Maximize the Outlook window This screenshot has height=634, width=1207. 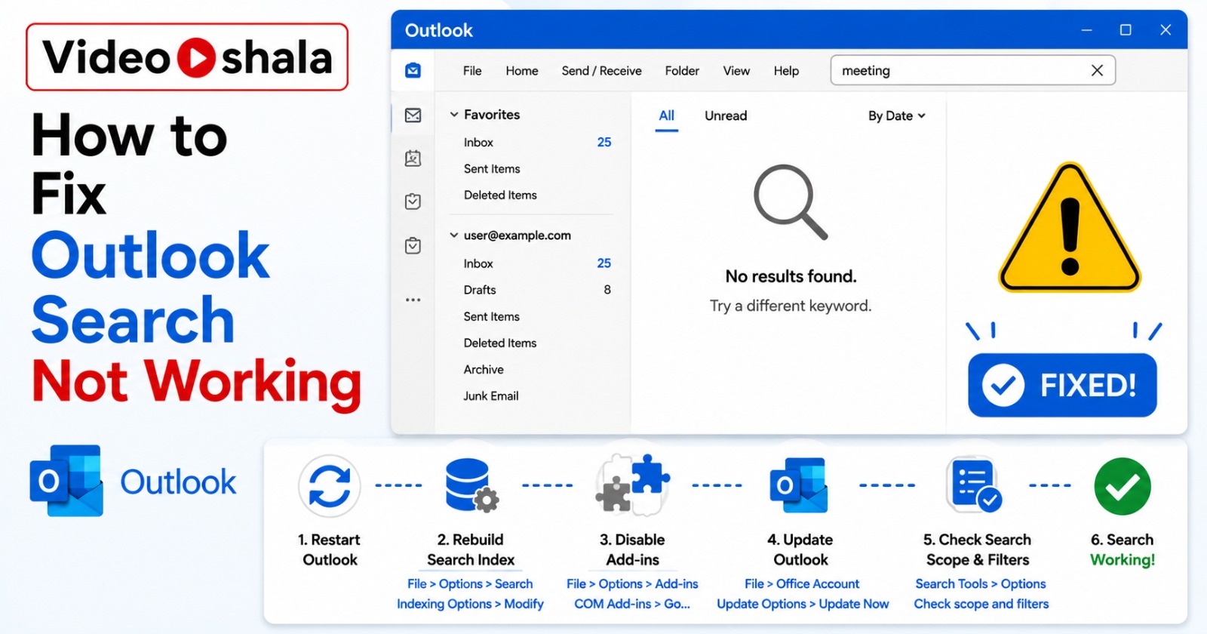pos(1126,30)
